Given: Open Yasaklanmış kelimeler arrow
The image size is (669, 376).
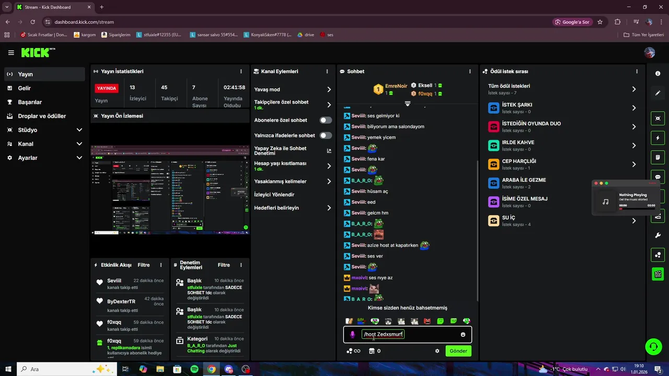Looking at the screenshot, I should tap(329, 181).
